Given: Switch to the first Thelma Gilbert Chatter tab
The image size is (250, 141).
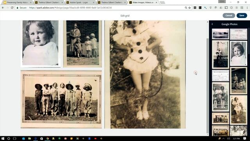Looking at the screenshot, I should (49, 2).
